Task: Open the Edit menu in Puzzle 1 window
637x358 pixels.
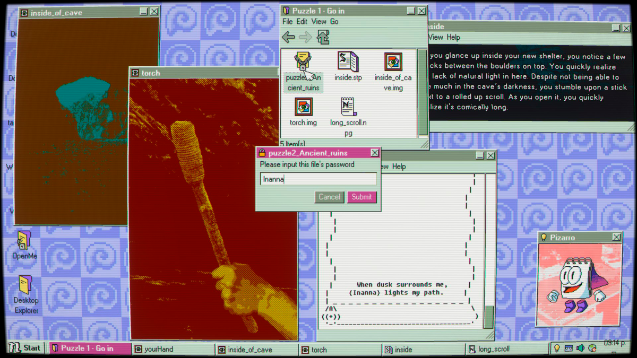Action: (302, 22)
